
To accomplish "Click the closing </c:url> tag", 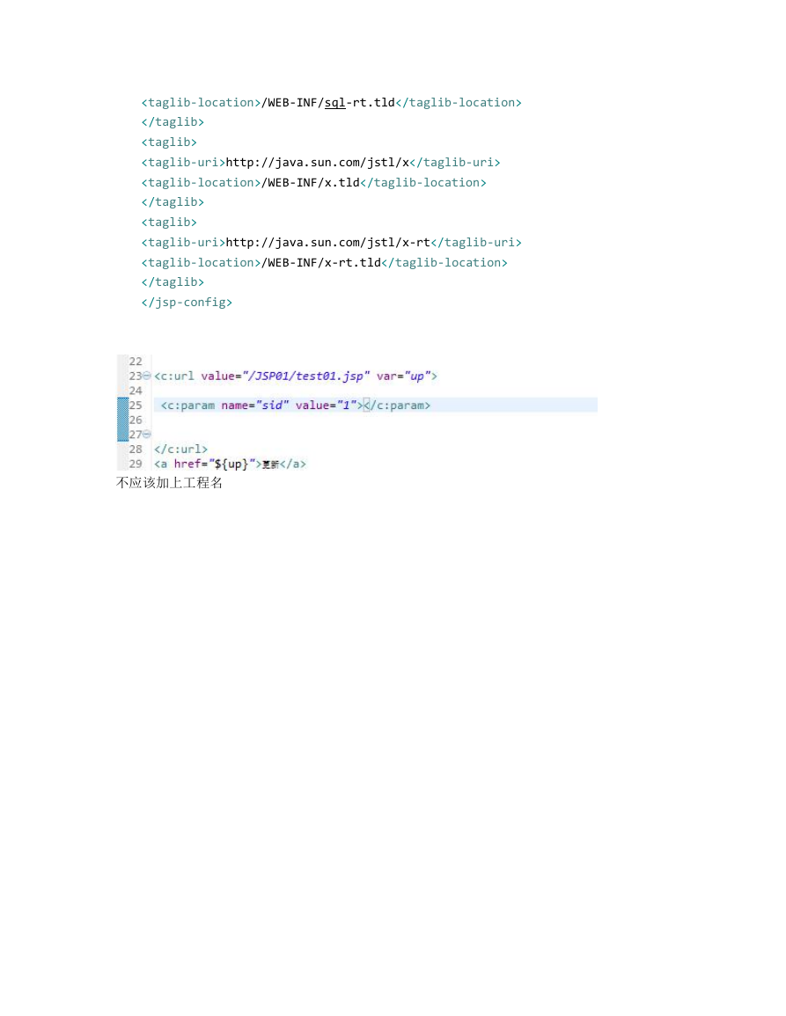I will click(x=181, y=449).
